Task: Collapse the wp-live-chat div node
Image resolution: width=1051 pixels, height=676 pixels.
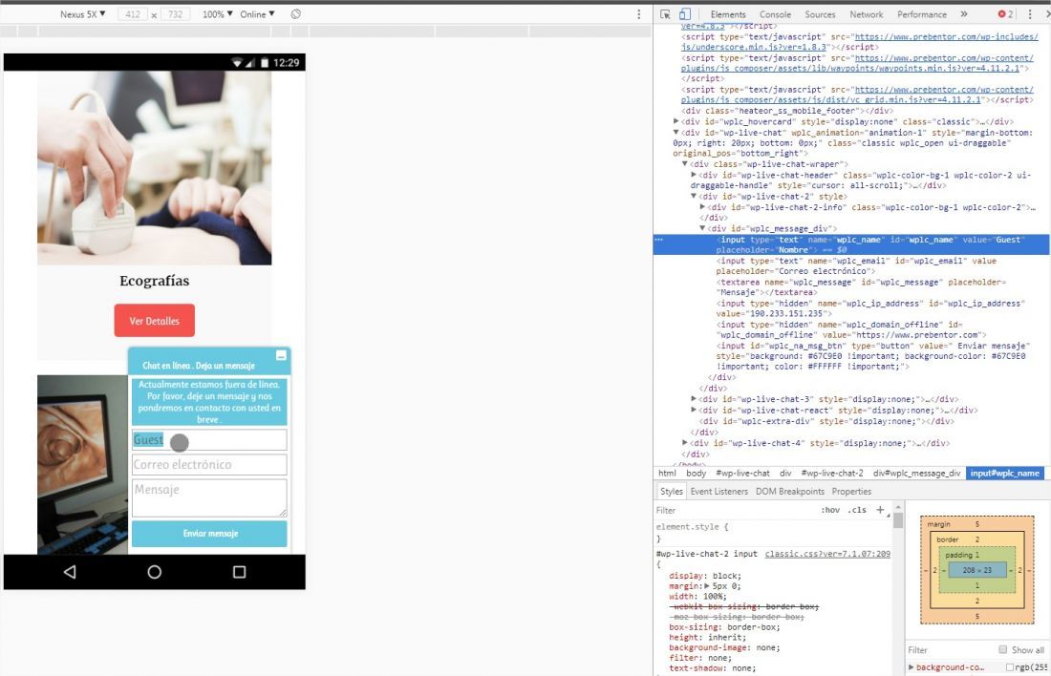Action: [x=676, y=133]
